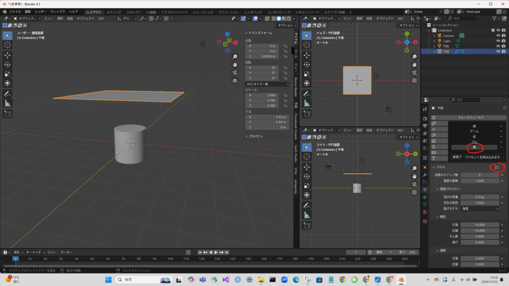Select the 絹 preset from the list
Screen dimensions: 509x286
click(x=474, y=147)
